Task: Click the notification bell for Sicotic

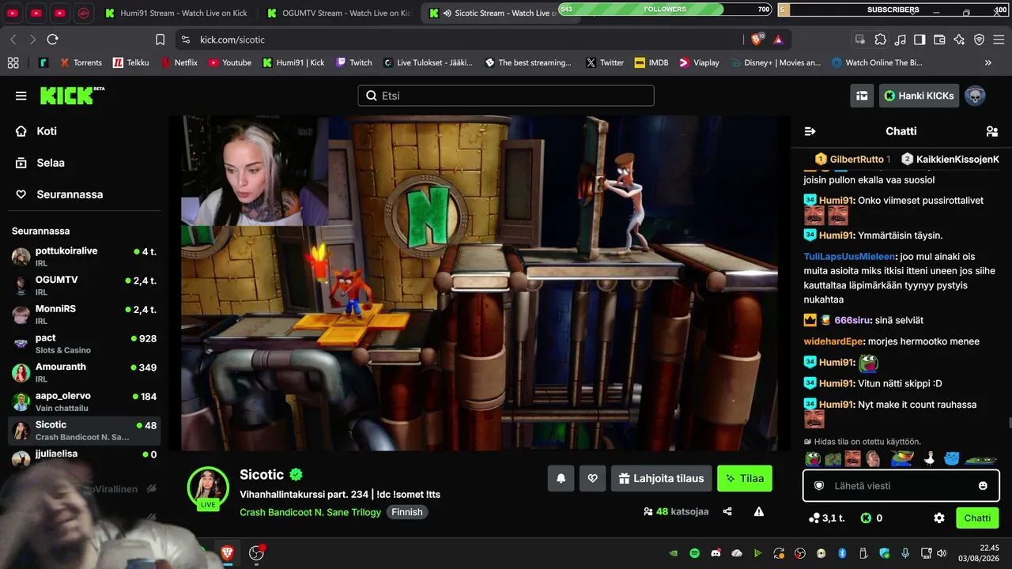Action: pos(561,478)
